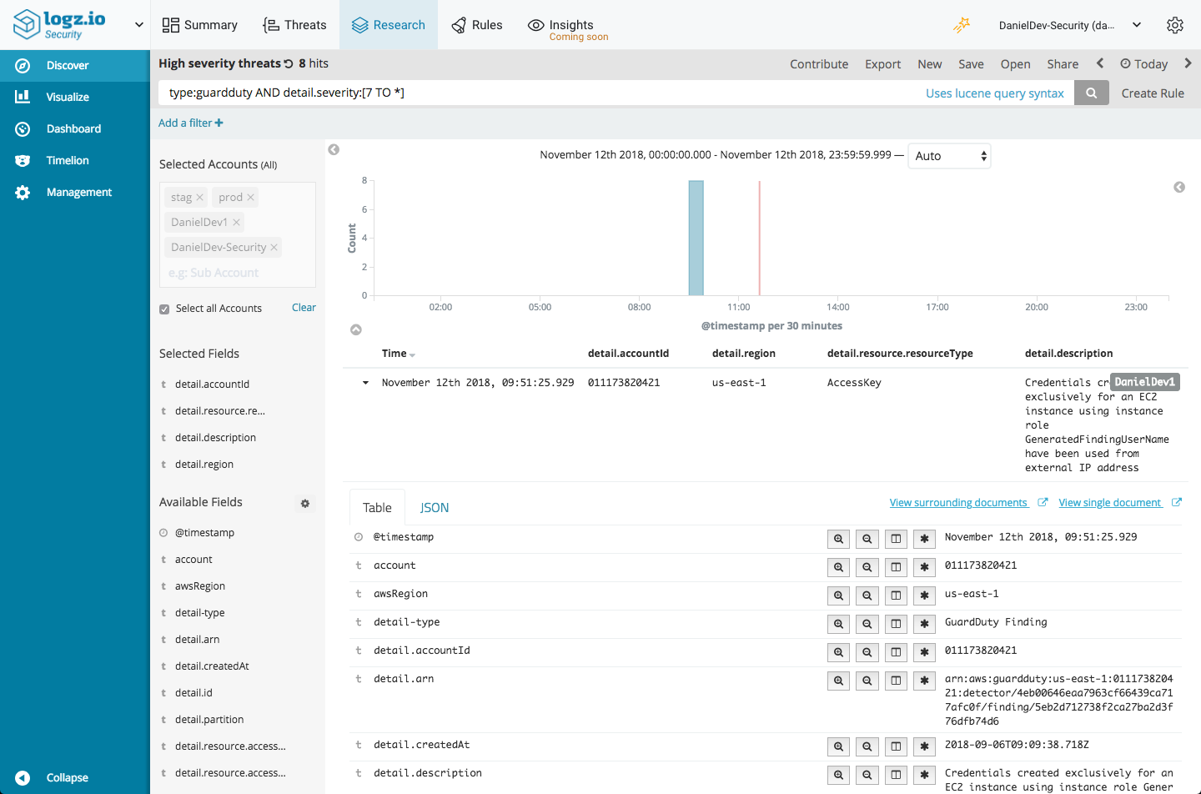This screenshot has width=1201, height=794.
Task: Select the Table document tab
Action: click(x=377, y=508)
